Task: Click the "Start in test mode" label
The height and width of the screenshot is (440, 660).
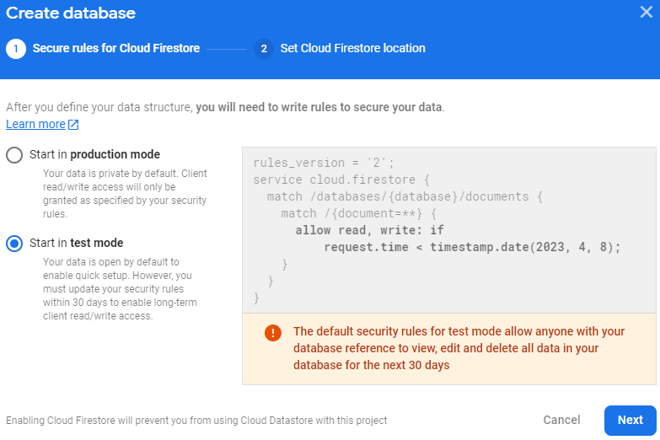Action: pyautogui.click(x=76, y=243)
